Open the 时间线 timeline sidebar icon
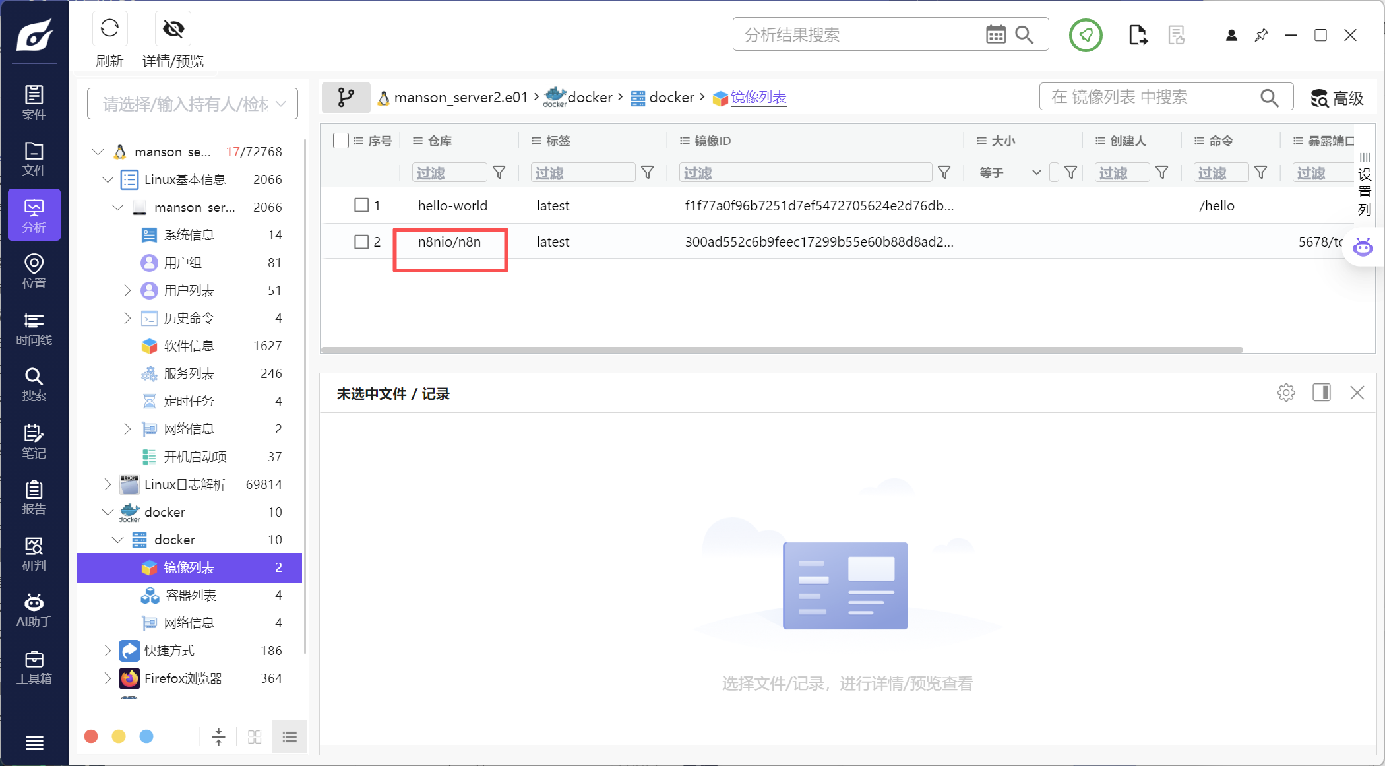This screenshot has height=766, width=1385. tap(34, 329)
